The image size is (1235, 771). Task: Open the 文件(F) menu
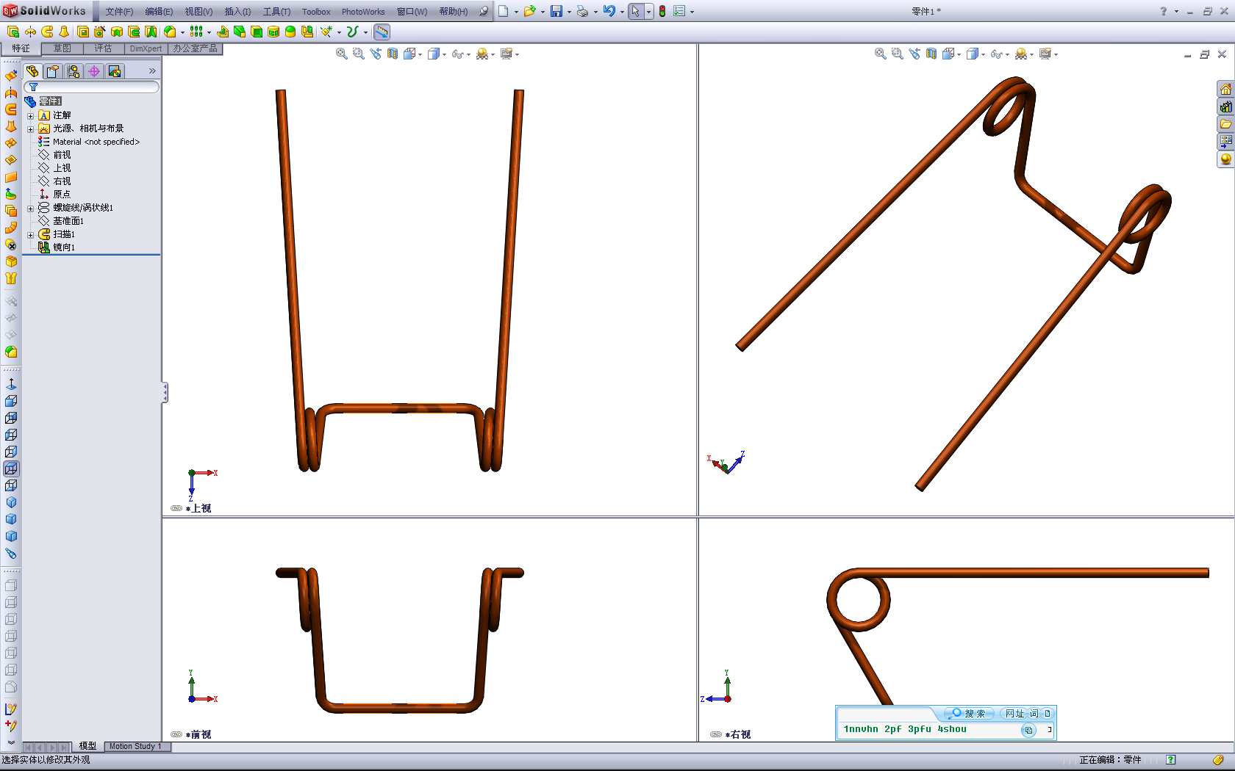(x=119, y=12)
